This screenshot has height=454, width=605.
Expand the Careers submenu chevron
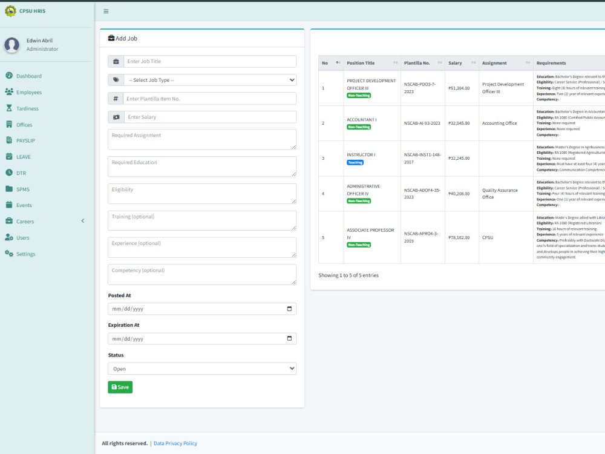(82, 221)
